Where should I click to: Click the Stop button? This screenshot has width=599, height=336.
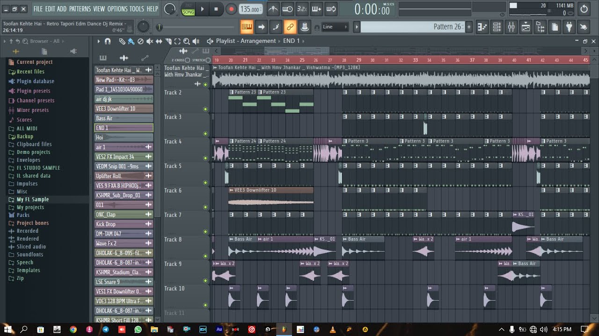pyautogui.click(x=216, y=9)
